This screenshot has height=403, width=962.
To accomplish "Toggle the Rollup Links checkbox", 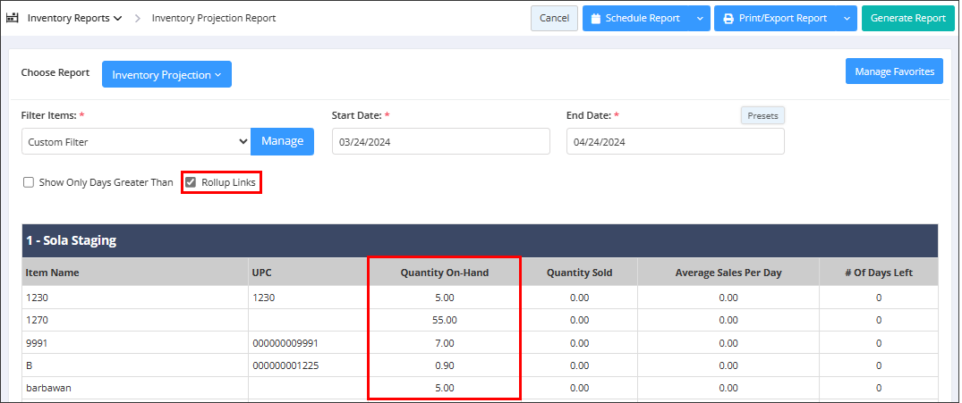I will point(190,182).
